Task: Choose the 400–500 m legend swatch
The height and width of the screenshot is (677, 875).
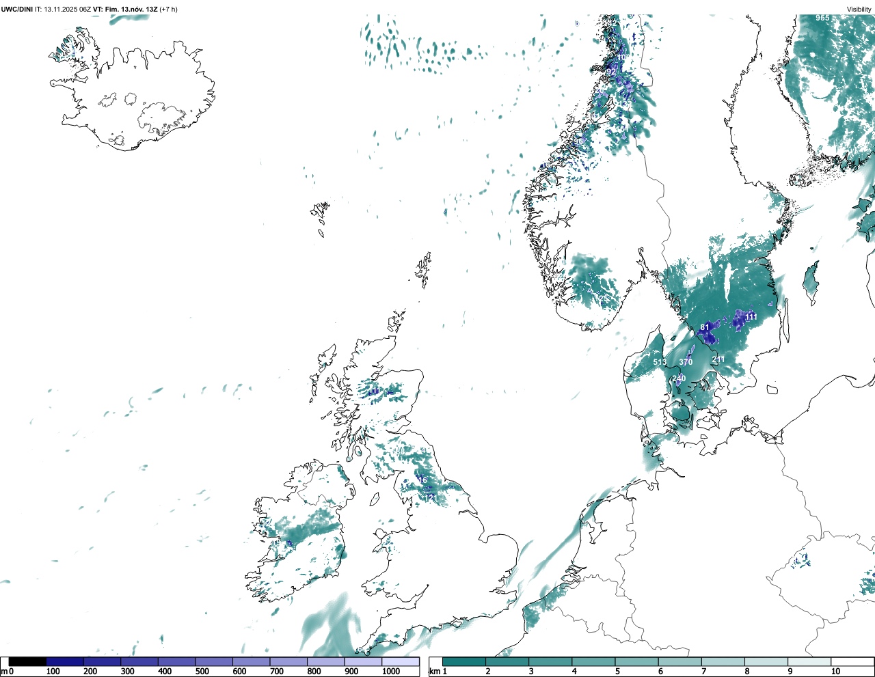Action: [x=176, y=662]
